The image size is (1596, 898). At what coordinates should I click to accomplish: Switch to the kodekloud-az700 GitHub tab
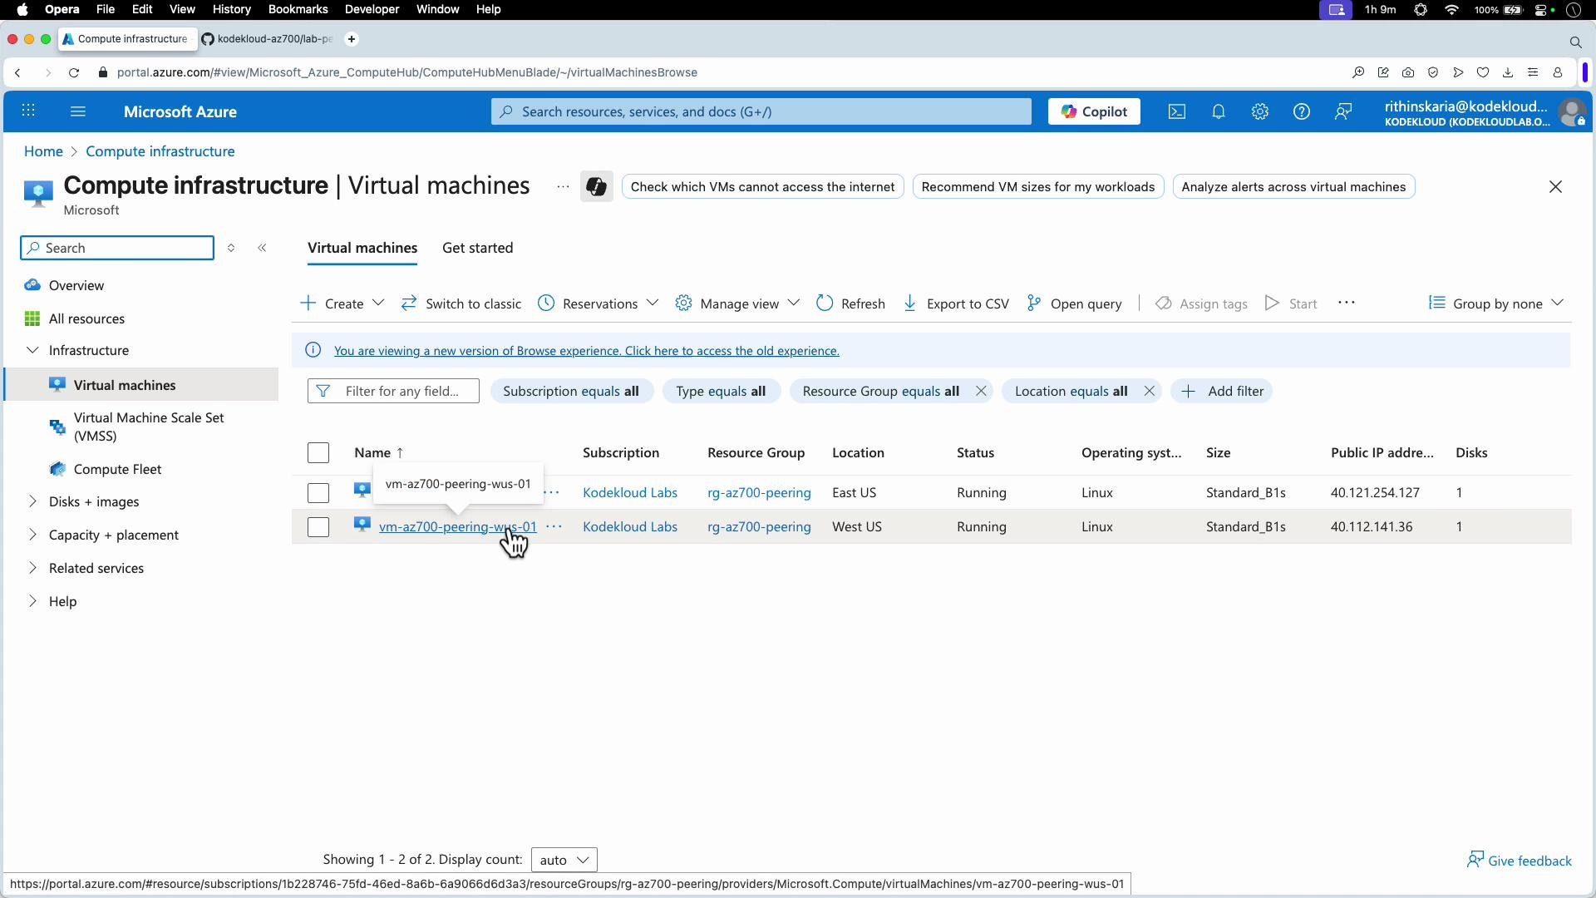tap(267, 39)
